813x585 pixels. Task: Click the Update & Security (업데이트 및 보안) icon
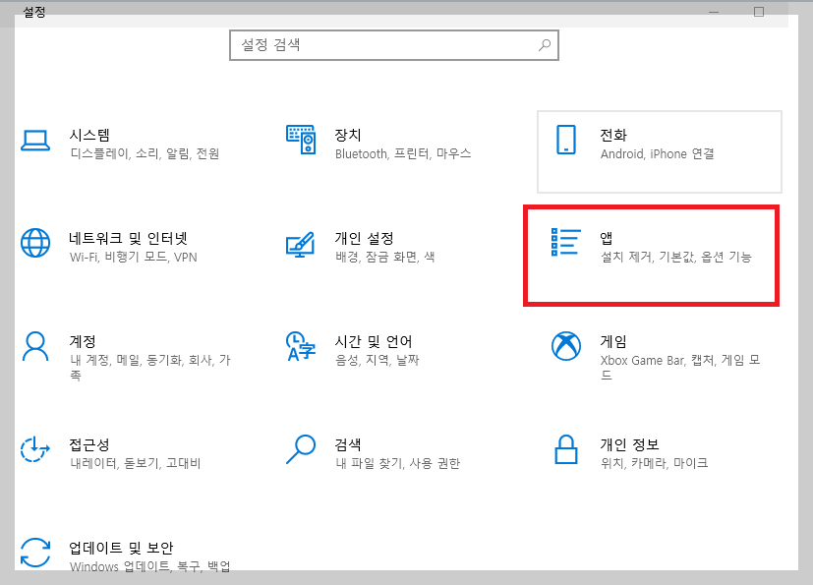point(35,553)
